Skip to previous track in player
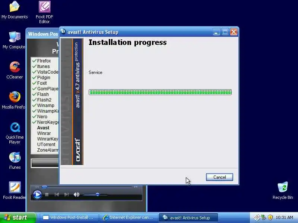 (x=57, y=194)
